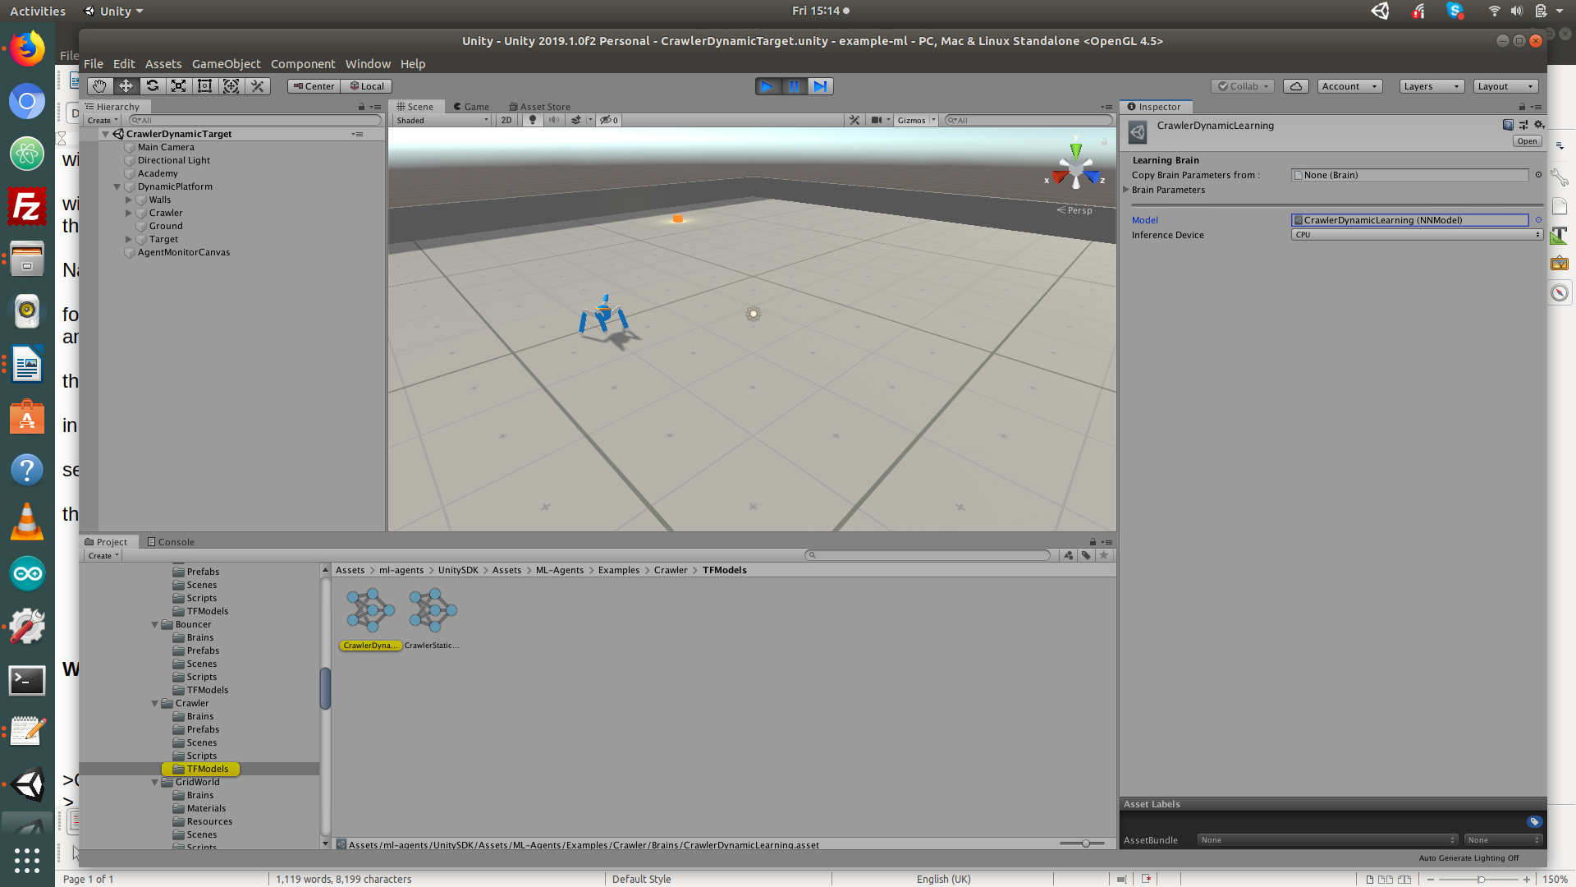The height and width of the screenshot is (887, 1576).
Task: Open the Collab dropdown
Action: pos(1244,86)
